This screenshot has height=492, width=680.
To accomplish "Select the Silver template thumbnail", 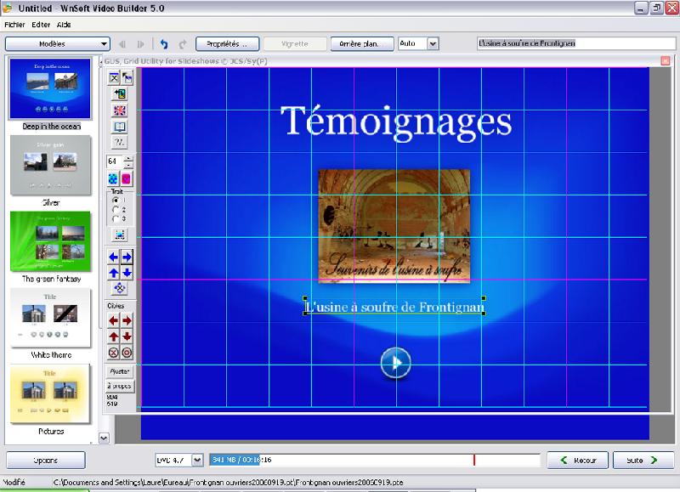I will (50, 165).
